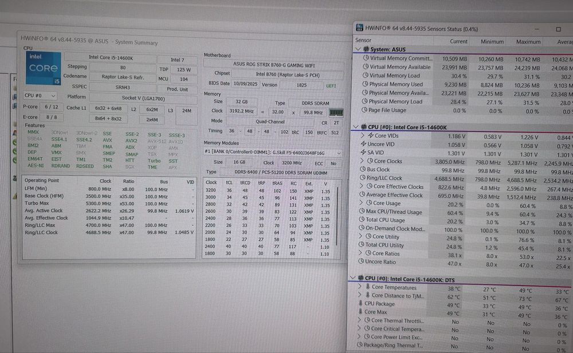This screenshot has height=353, width=573.
Task: Expand the Core Clocks row
Action: tap(362, 161)
